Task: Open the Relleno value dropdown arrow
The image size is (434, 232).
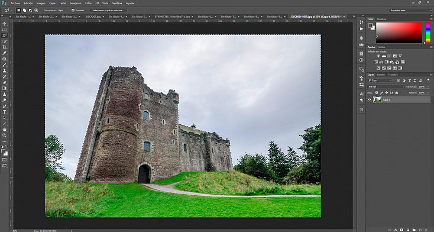Action: [429, 93]
